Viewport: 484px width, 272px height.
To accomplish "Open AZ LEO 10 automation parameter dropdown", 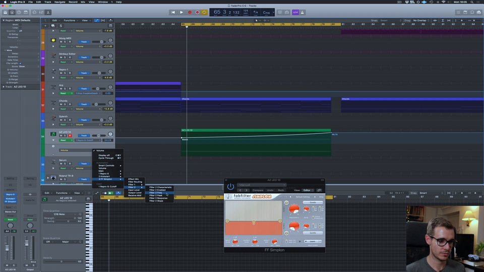I will tap(88, 141).
